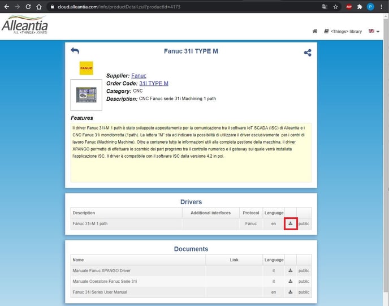
Task: Select the Fanuc 31i-M 1 path driver row
Action: coord(191,223)
